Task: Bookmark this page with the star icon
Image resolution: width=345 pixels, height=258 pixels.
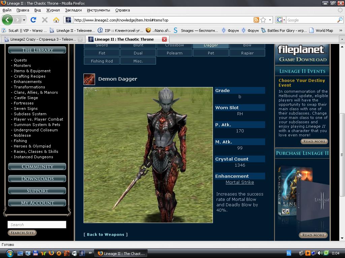Action: tap(263, 20)
